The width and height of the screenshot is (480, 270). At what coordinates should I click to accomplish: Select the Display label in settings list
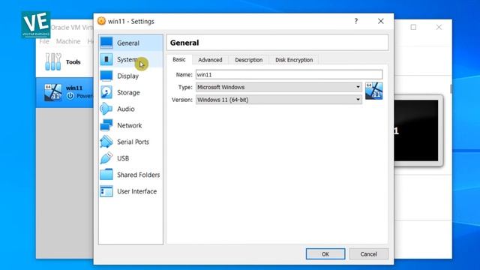click(x=127, y=76)
